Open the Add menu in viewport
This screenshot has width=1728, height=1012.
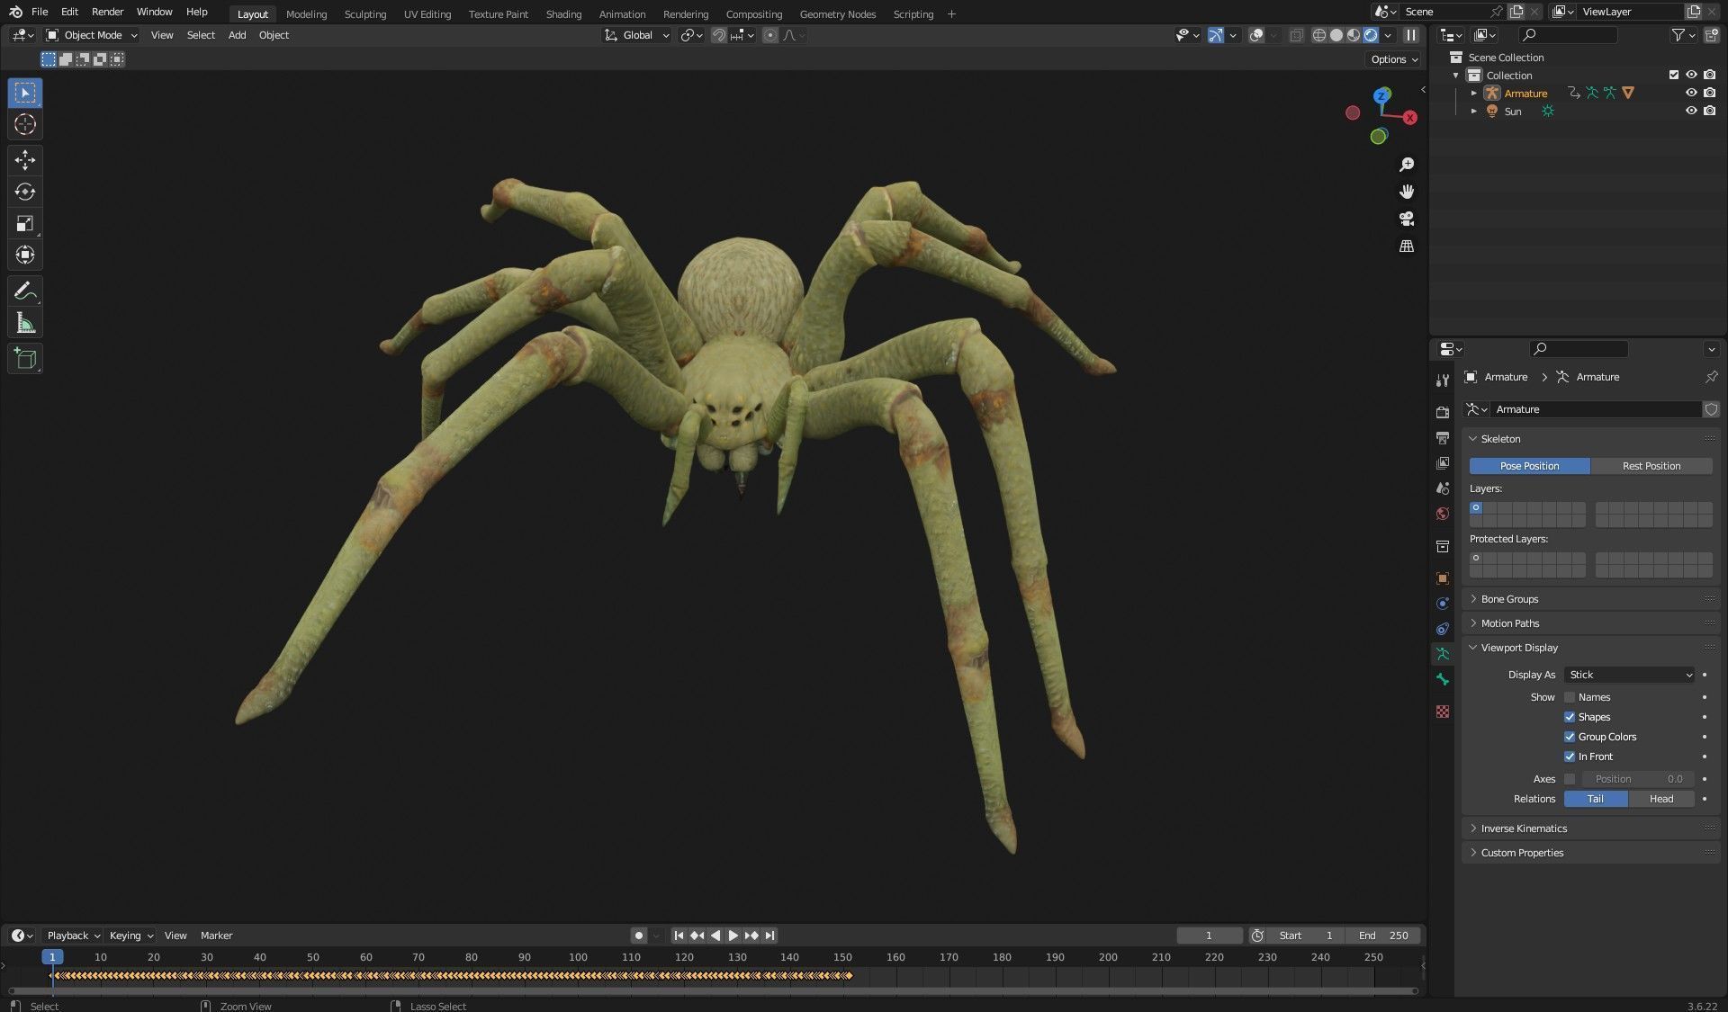click(x=237, y=35)
